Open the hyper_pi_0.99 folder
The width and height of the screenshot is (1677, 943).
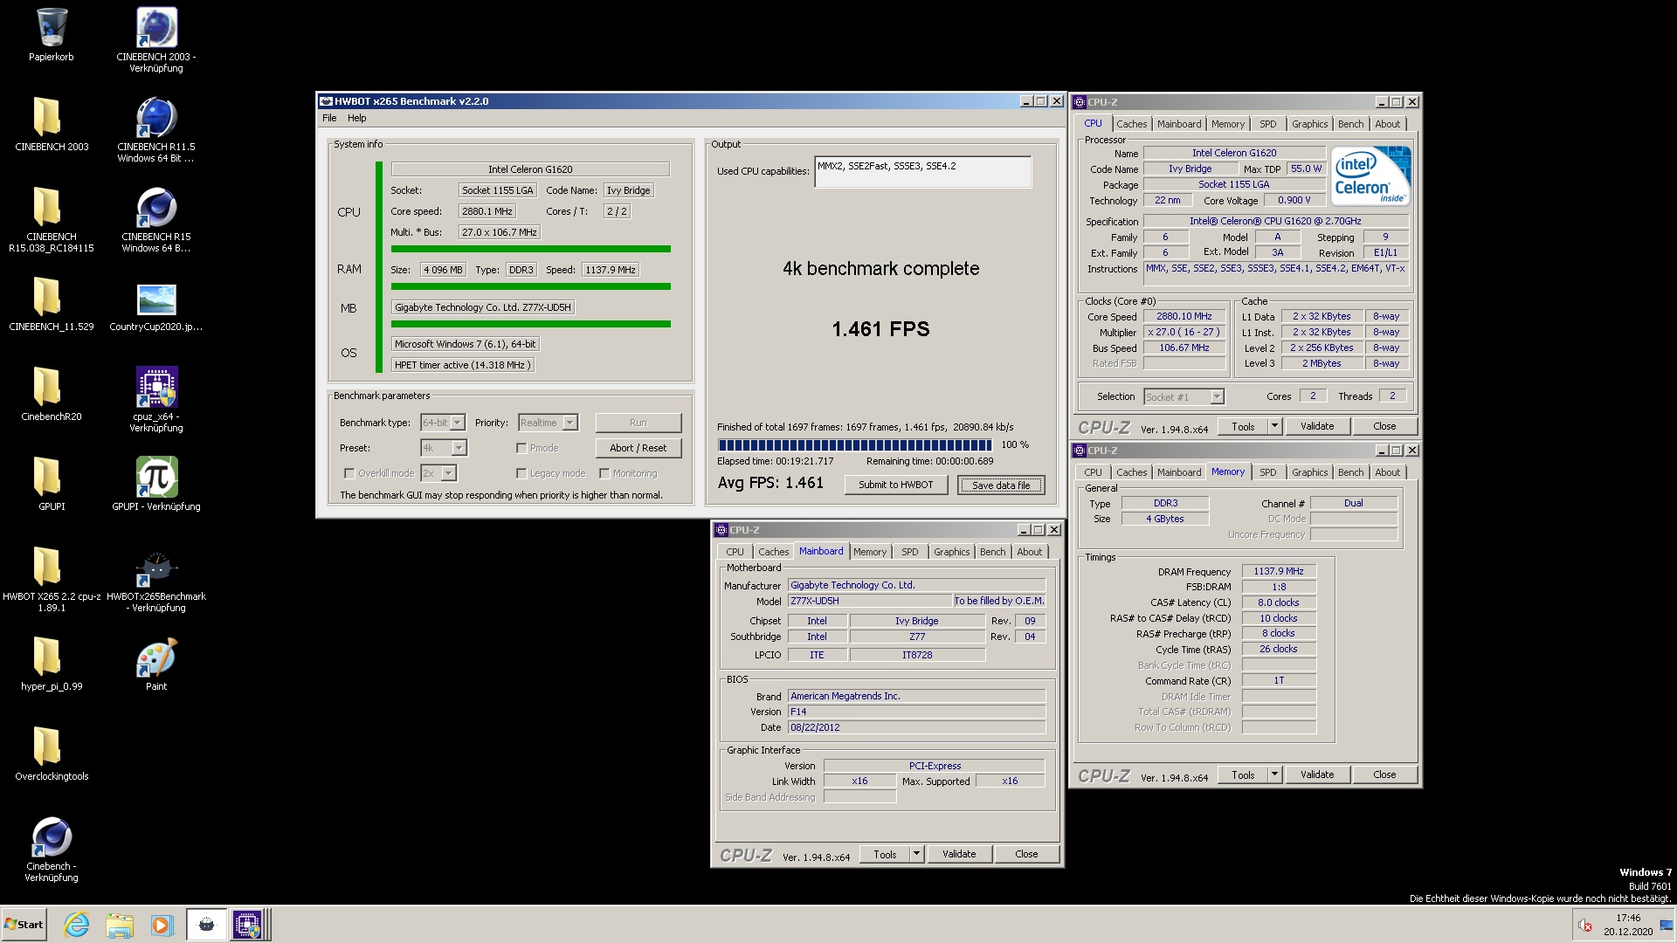click(52, 664)
